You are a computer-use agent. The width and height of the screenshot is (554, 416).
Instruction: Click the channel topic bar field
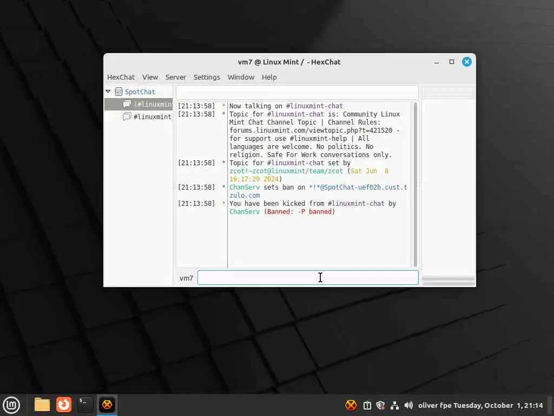297,92
